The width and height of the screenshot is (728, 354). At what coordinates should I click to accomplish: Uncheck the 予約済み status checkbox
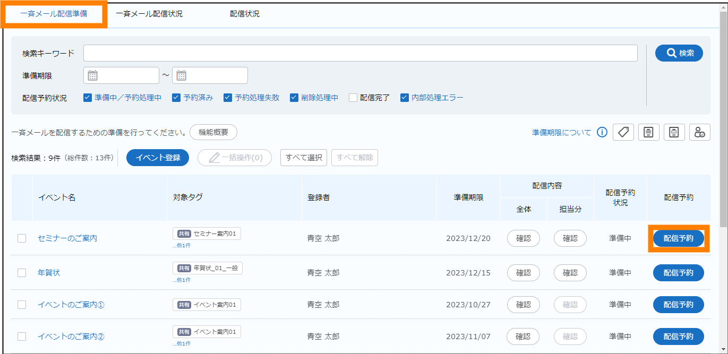point(177,98)
